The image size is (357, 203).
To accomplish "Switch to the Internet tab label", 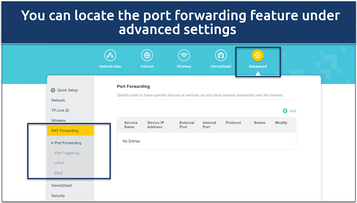I will point(147,67).
